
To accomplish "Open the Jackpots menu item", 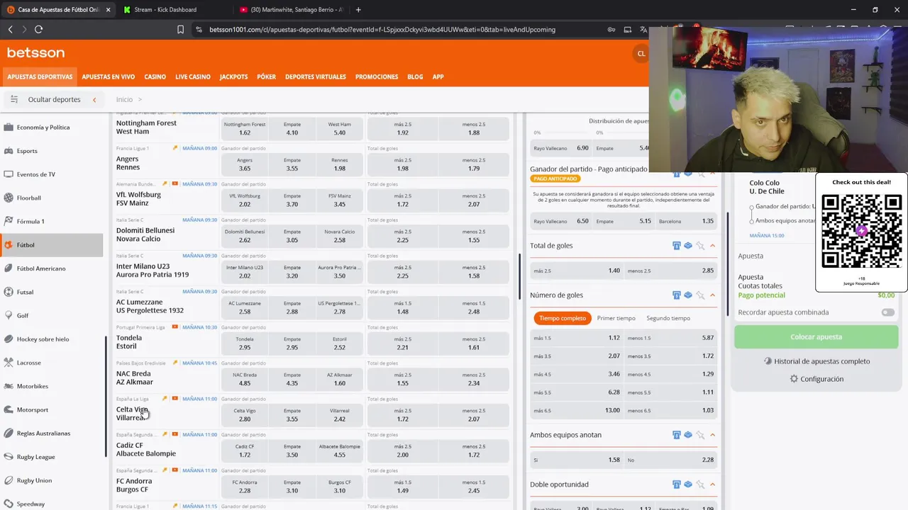I will (233, 76).
